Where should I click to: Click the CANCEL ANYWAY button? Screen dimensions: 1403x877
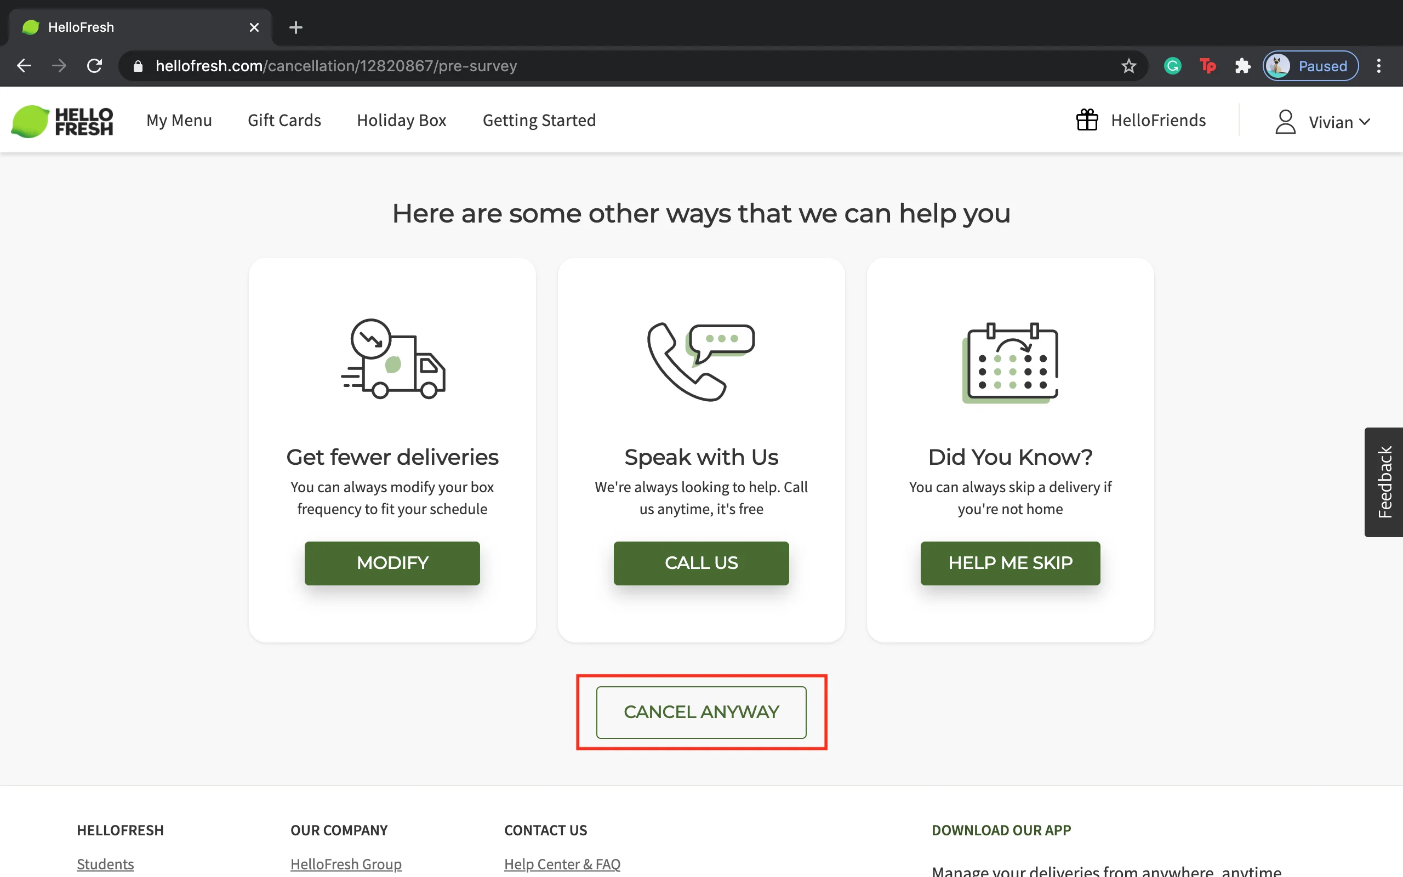(701, 711)
